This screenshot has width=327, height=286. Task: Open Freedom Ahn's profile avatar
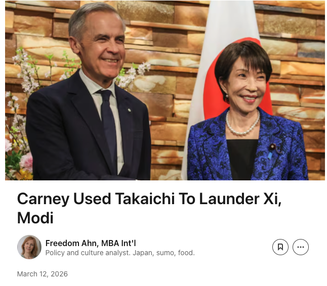[x=29, y=247]
